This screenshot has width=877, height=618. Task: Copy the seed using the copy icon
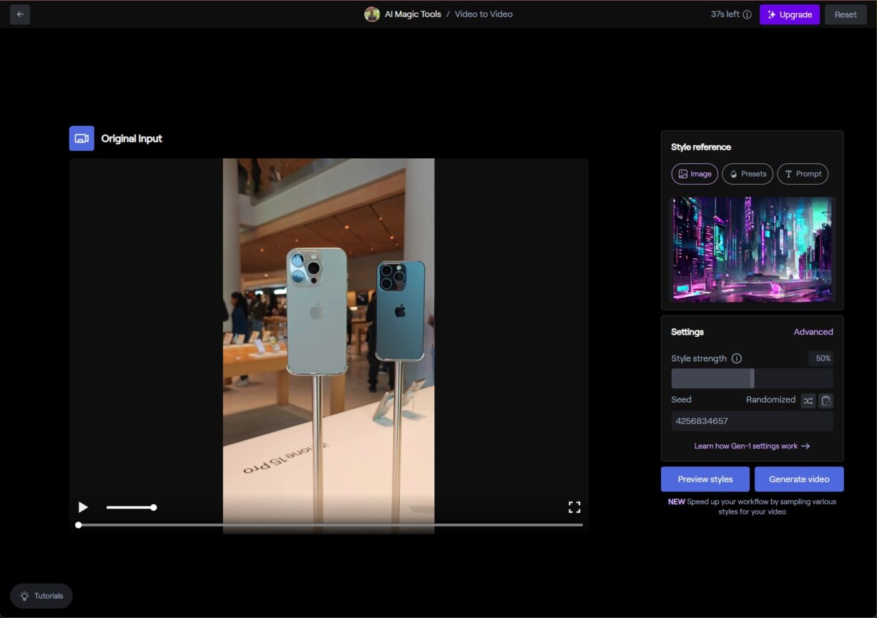tap(825, 401)
